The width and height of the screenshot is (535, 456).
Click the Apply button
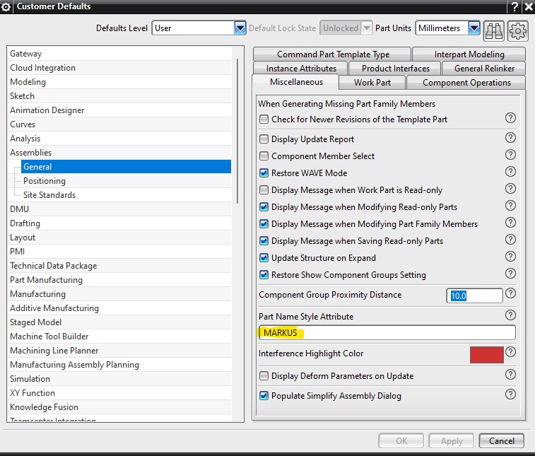(452, 440)
